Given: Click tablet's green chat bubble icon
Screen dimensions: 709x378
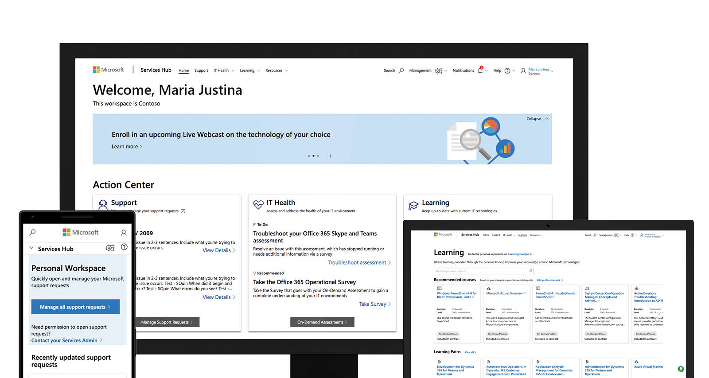Looking at the screenshot, I should click(681, 369).
